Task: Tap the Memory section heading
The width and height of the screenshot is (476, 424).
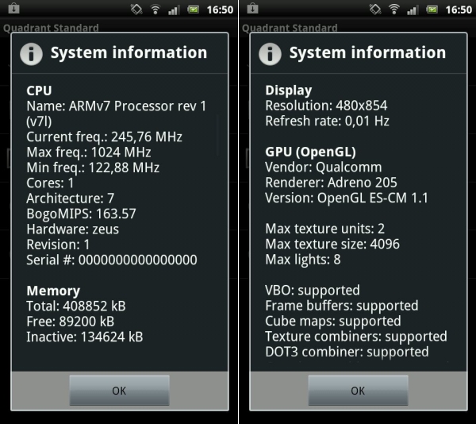Action: coord(53,291)
